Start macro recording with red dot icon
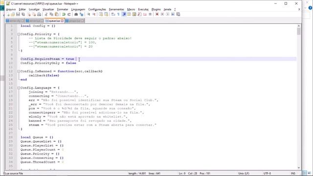Viewport: 313px width, 176px height. click(157, 14)
